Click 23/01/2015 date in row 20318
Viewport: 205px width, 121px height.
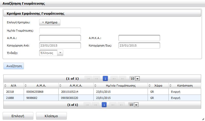[x=103, y=92]
